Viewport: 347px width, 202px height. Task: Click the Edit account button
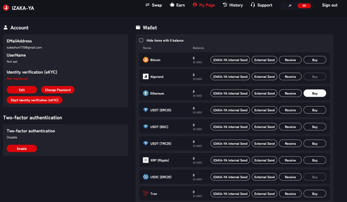(x=22, y=90)
